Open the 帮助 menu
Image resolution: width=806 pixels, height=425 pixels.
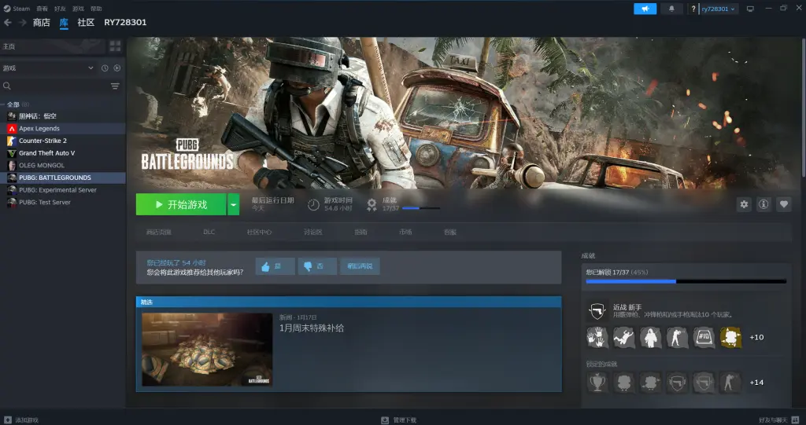click(x=96, y=9)
